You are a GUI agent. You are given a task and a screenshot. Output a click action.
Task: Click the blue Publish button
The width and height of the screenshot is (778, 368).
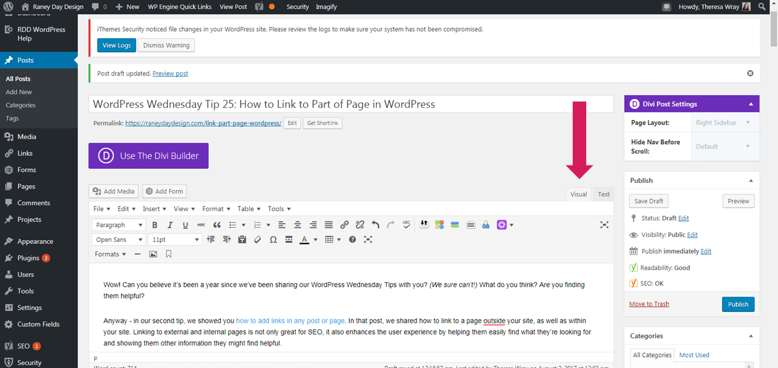(738, 304)
